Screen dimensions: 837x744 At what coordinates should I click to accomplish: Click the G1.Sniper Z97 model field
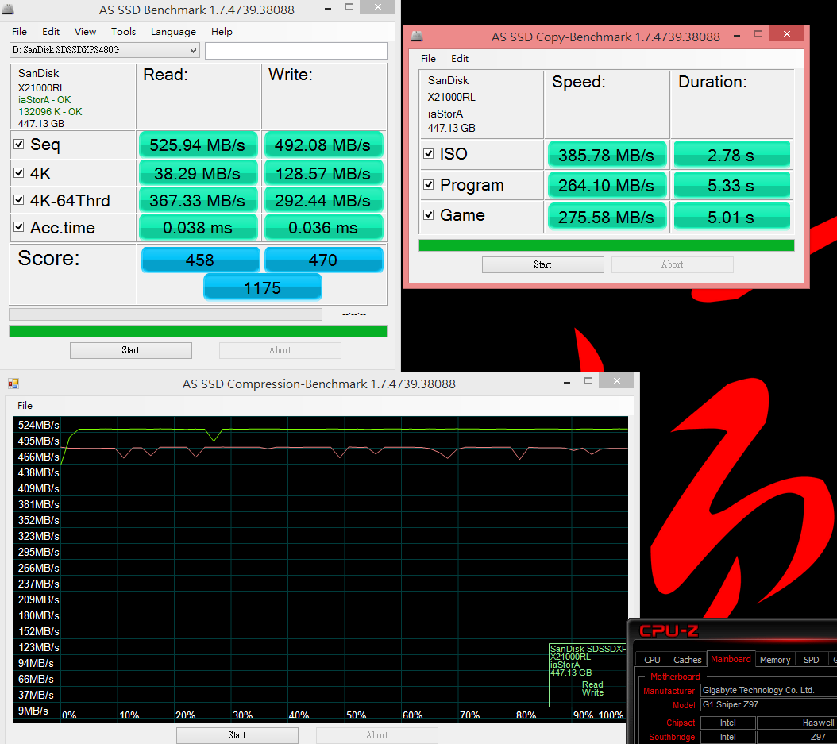pos(769,704)
